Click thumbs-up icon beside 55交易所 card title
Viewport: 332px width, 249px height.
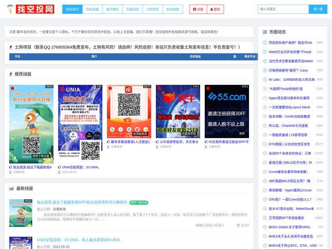point(206,142)
